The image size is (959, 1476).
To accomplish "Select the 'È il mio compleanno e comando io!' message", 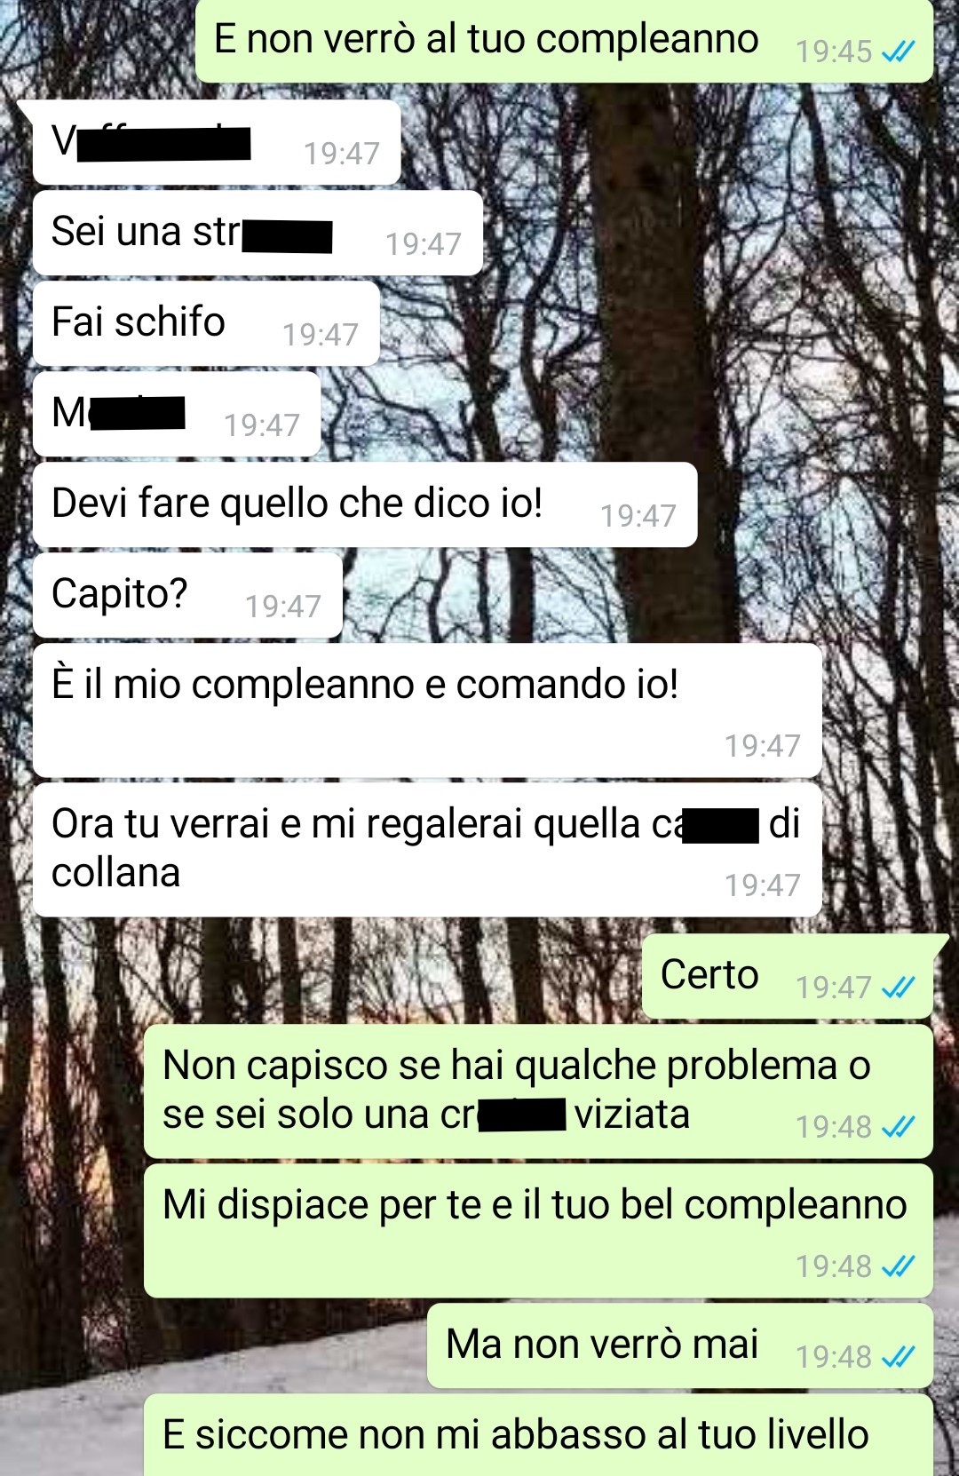I will (x=427, y=710).
